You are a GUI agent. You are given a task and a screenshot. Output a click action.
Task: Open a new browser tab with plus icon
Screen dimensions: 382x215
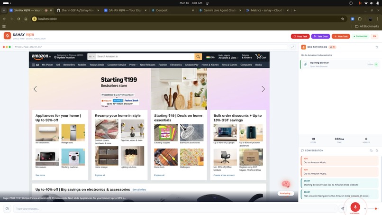[x=295, y=10]
